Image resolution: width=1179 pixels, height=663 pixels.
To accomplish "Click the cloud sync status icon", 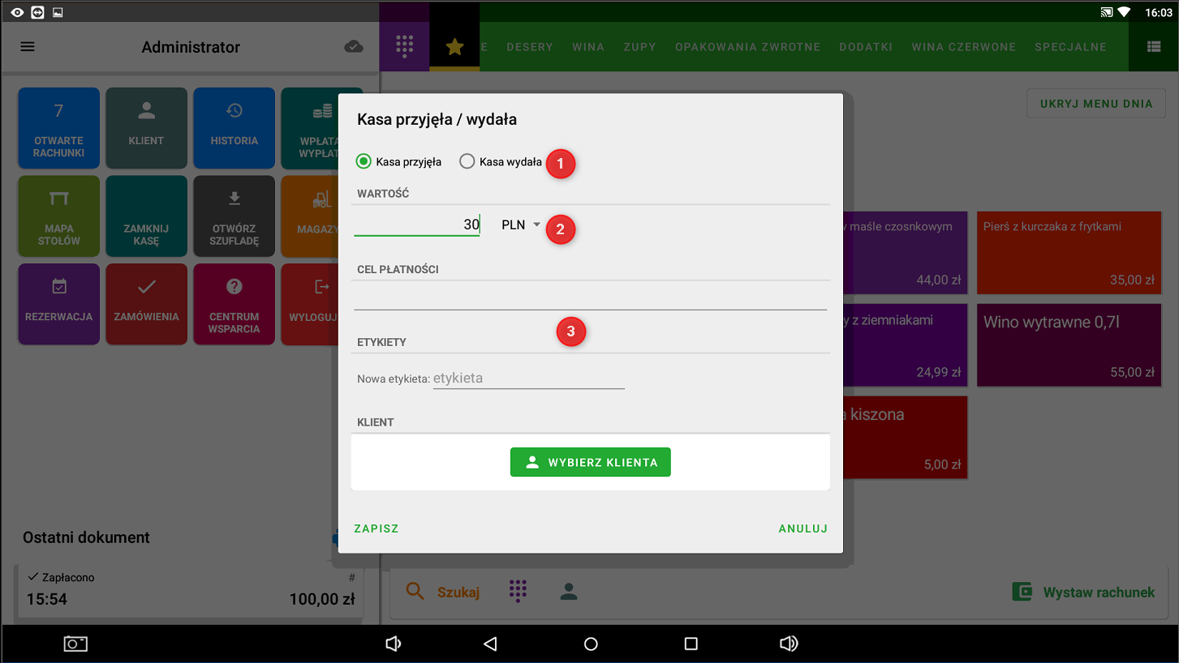I will point(354,47).
